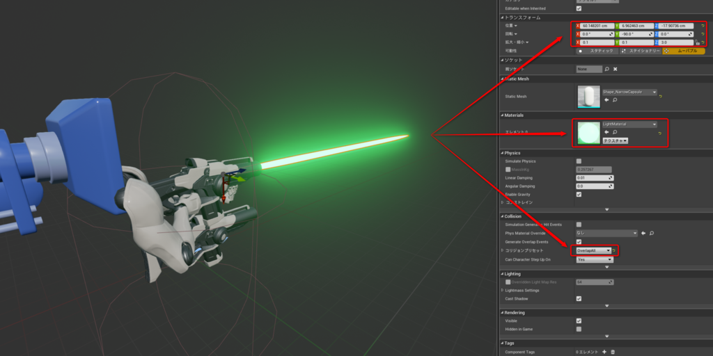Open 拡大・縮小 scale type menu
713x356 pixels.
(517, 42)
